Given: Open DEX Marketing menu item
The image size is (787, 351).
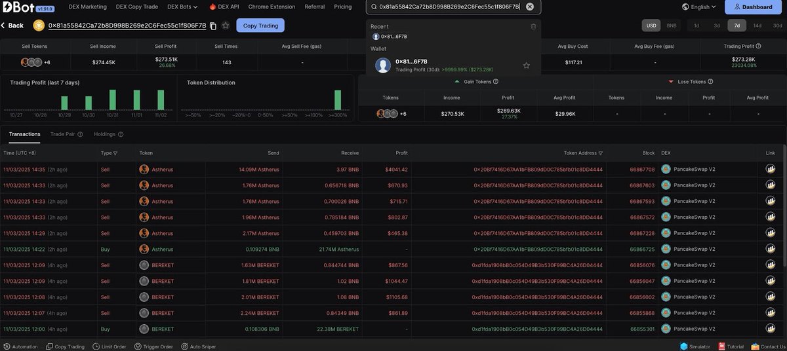Looking at the screenshot, I should pyautogui.click(x=88, y=7).
